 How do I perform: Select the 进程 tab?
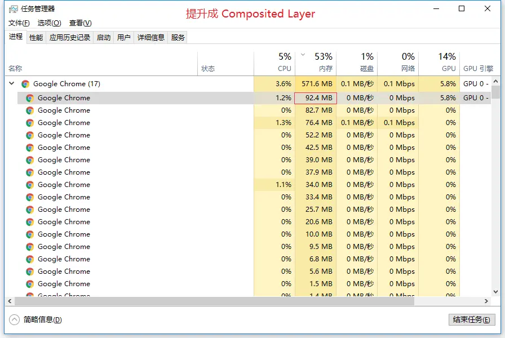point(15,37)
